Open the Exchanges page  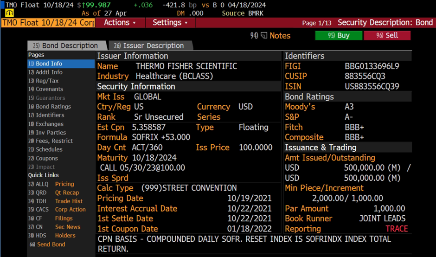coord(46,124)
